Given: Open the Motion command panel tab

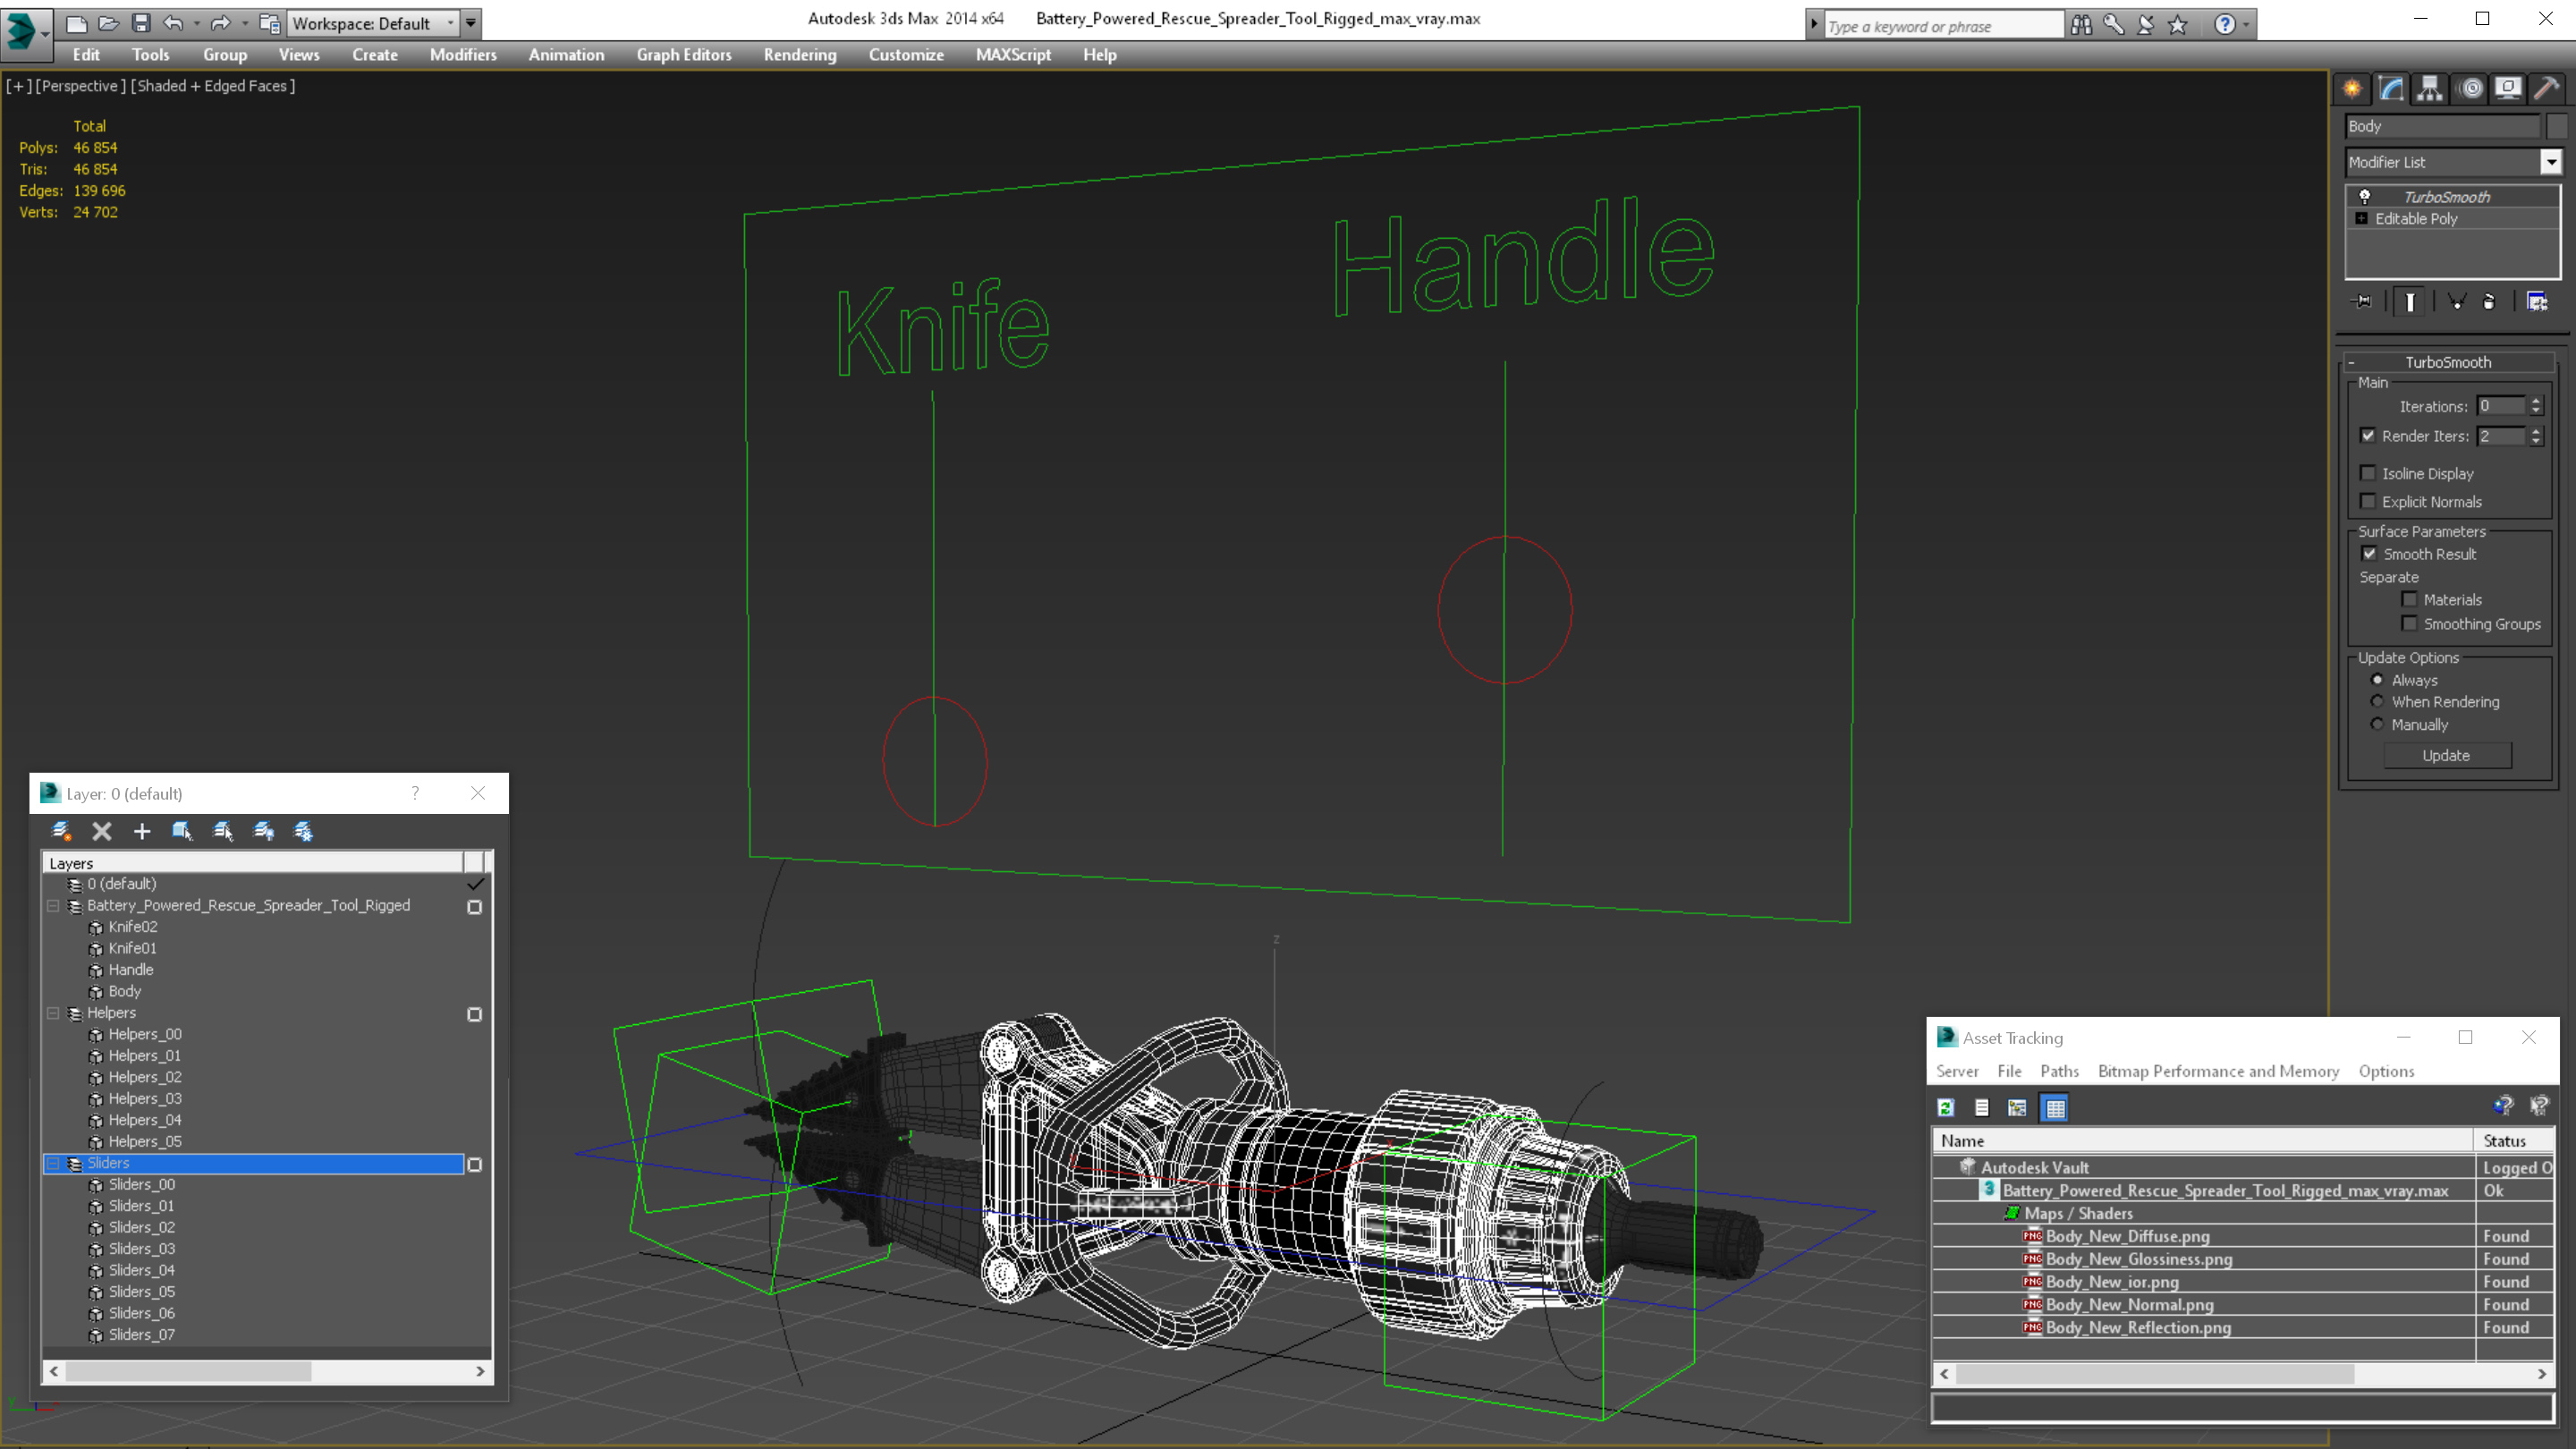Looking at the screenshot, I should pyautogui.click(x=2470, y=89).
